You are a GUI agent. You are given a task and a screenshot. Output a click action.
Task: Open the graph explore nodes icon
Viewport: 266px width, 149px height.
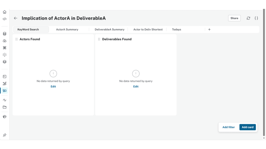pyautogui.click(x=4, y=84)
